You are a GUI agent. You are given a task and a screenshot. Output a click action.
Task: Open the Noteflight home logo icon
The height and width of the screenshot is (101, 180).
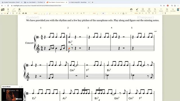[3, 10]
